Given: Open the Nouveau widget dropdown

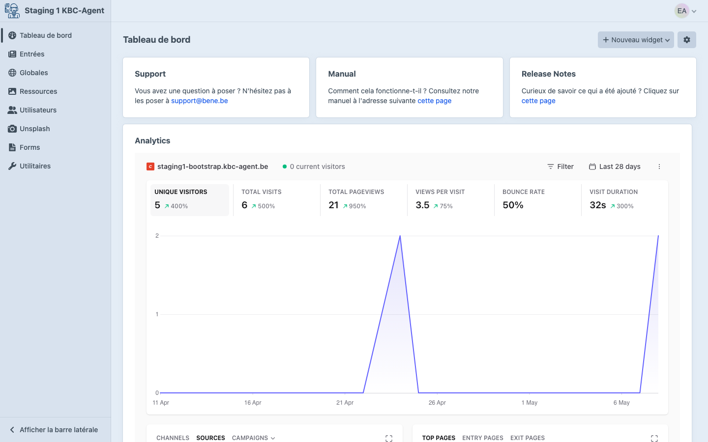Looking at the screenshot, I should click(x=636, y=40).
